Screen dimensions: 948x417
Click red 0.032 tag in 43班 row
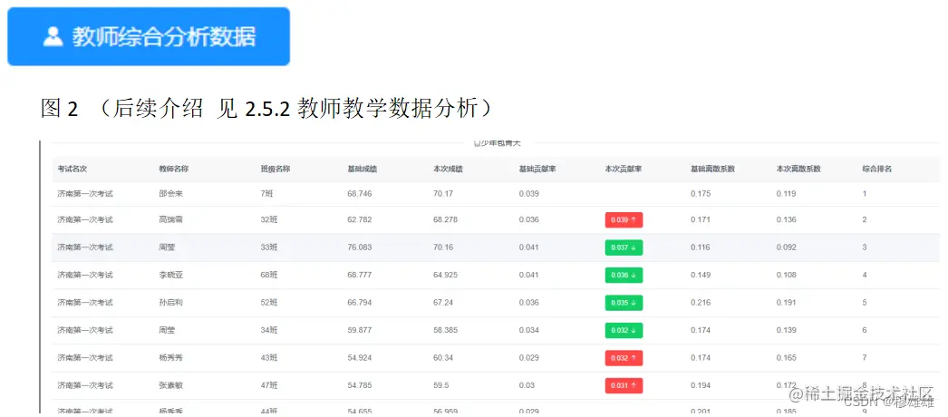(x=624, y=358)
